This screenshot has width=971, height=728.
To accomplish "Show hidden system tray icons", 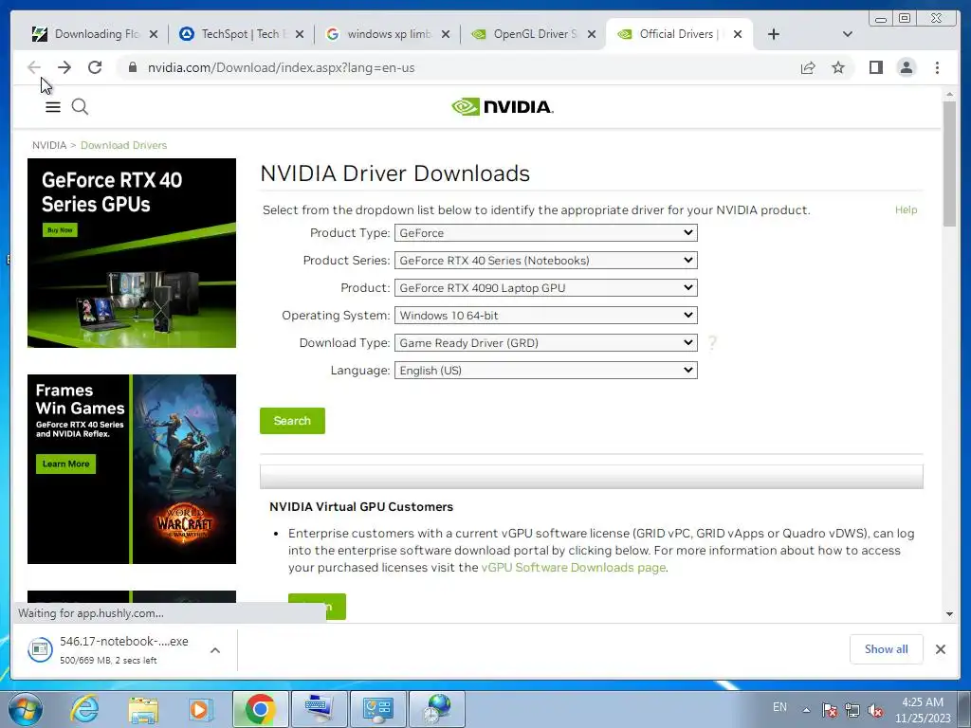I will pos(806,710).
